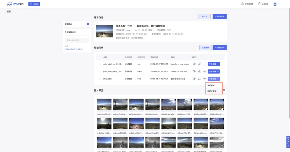Image resolution: width=290 pixels, height=152 pixels.
Task: Click the eye icon for yolo_label_voc row
Action: (194, 64)
